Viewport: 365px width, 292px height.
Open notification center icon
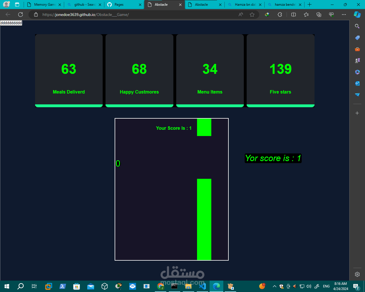(356, 286)
